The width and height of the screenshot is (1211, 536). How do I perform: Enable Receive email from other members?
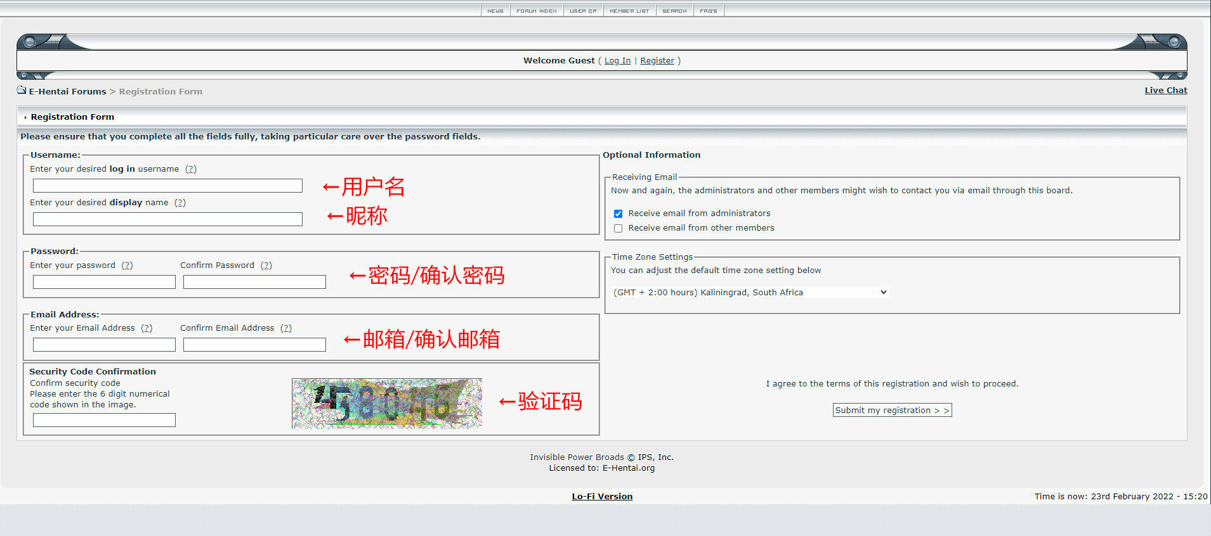click(618, 229)
